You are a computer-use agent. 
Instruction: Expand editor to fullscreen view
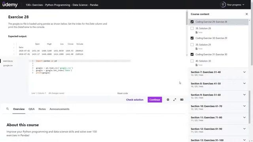(x=175, y=100)
